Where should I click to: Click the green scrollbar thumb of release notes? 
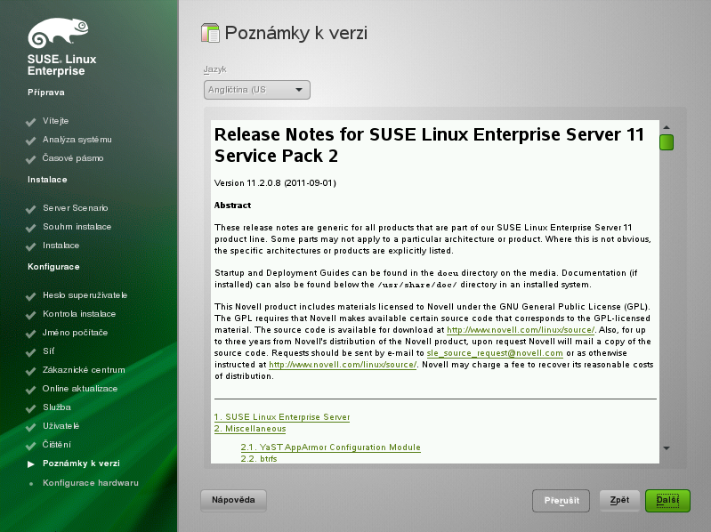click(667, 142)
